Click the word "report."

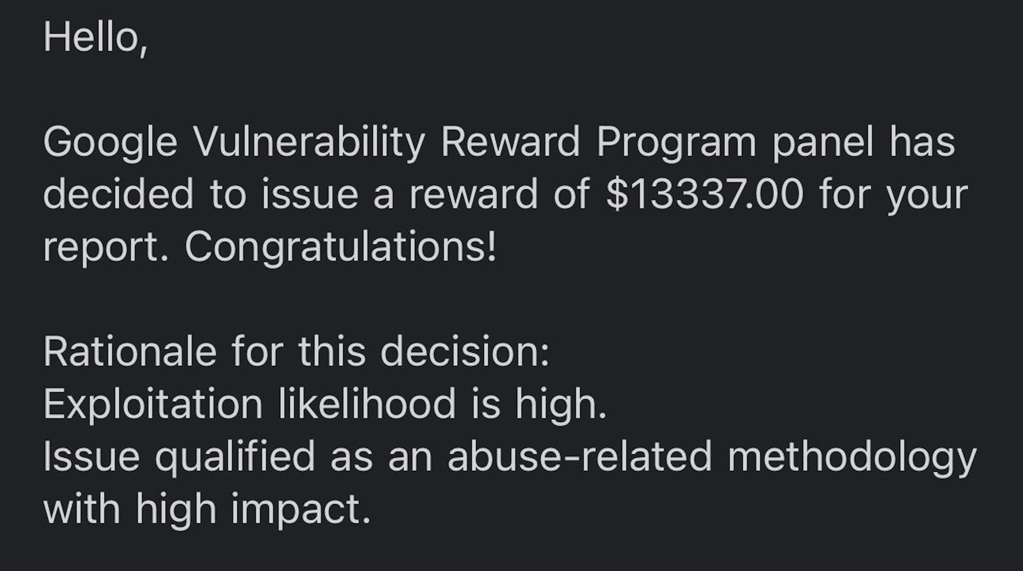[x=106, y=247]
